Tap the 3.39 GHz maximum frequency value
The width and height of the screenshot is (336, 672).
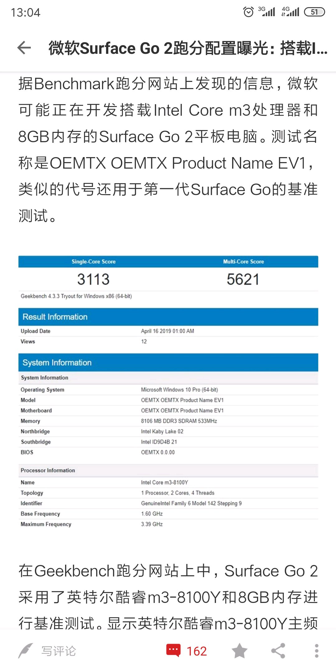tap(152, 524)
